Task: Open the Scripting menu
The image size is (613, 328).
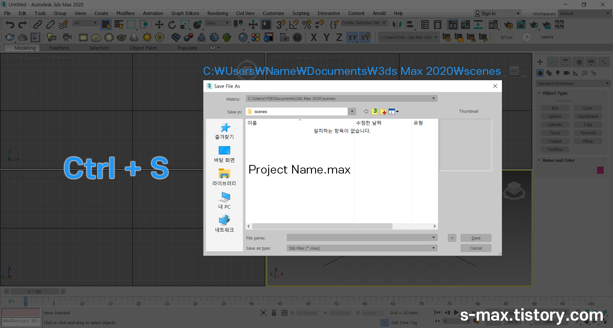Action: (x=301, y=13)
